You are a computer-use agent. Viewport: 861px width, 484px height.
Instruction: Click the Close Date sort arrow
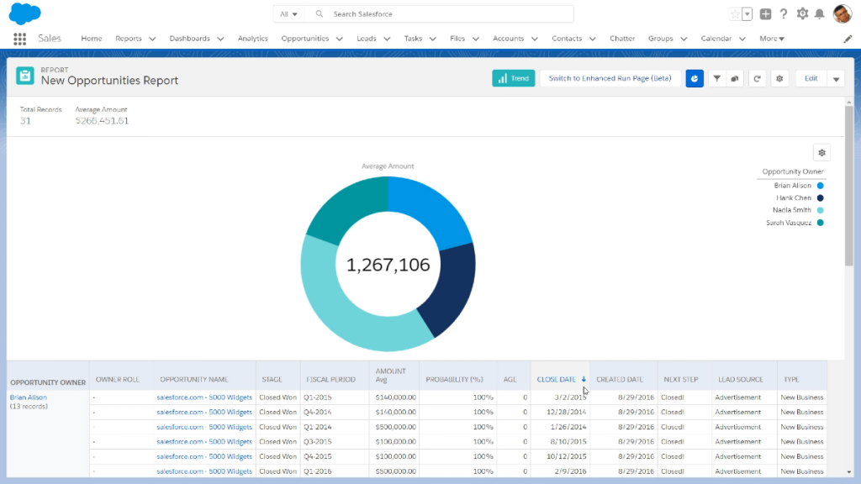tap(584, 379)
